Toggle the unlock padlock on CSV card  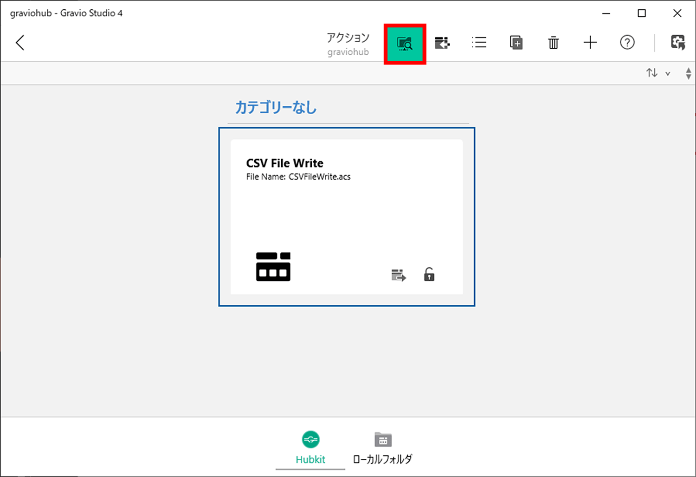coord(429,274)
